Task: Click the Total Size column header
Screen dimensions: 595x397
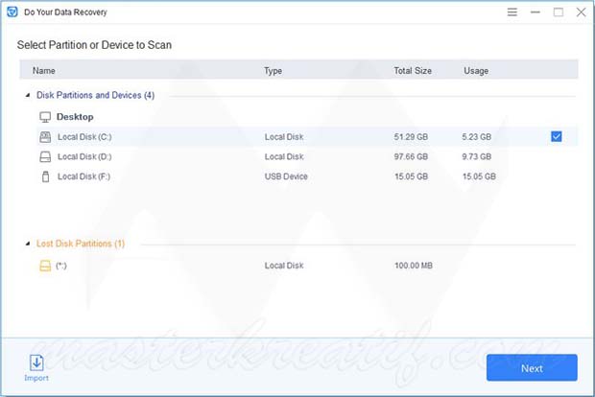Action: (x=415, y=70)
